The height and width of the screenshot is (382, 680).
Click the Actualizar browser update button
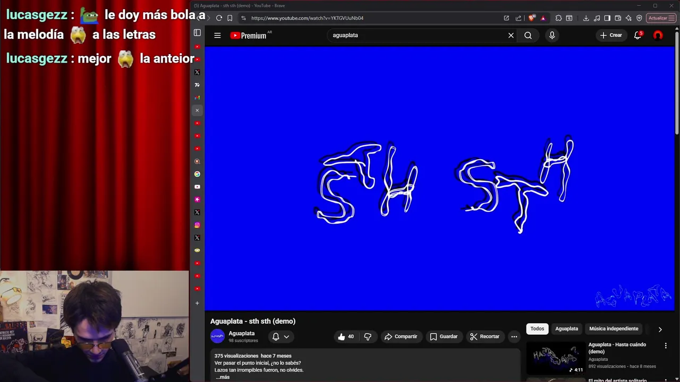click(661, 18)
